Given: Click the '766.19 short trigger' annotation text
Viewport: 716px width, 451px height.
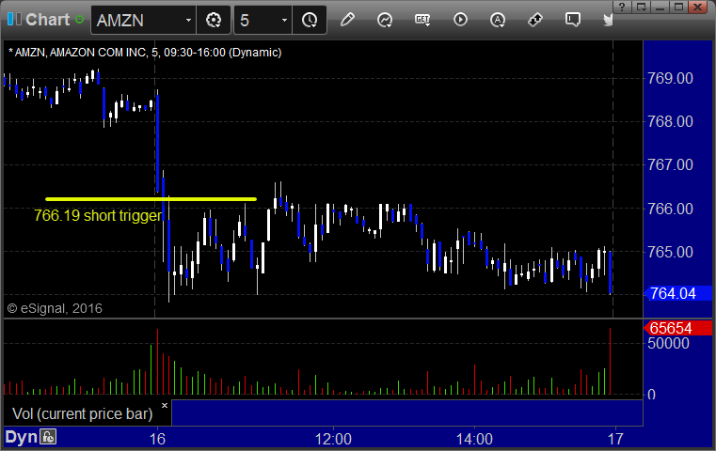Looking at the screenshot, I should (x=98, y=215).
